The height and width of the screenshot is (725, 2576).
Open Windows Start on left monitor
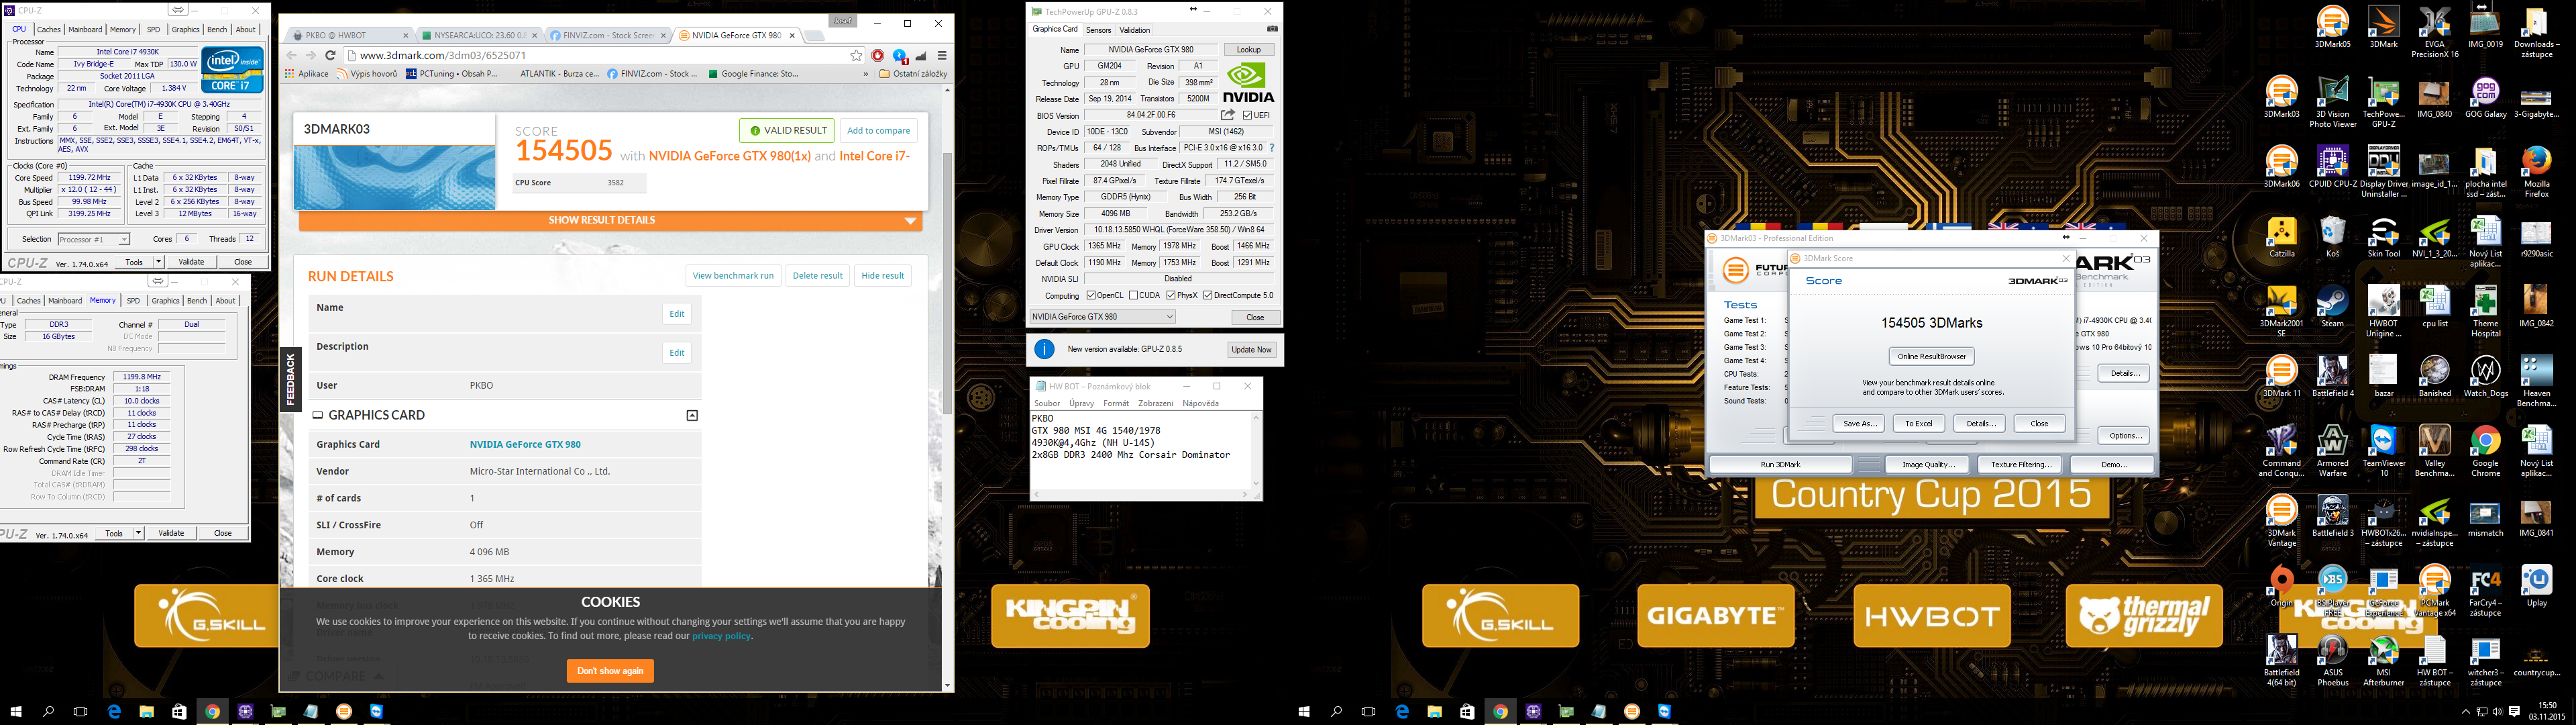16,712
